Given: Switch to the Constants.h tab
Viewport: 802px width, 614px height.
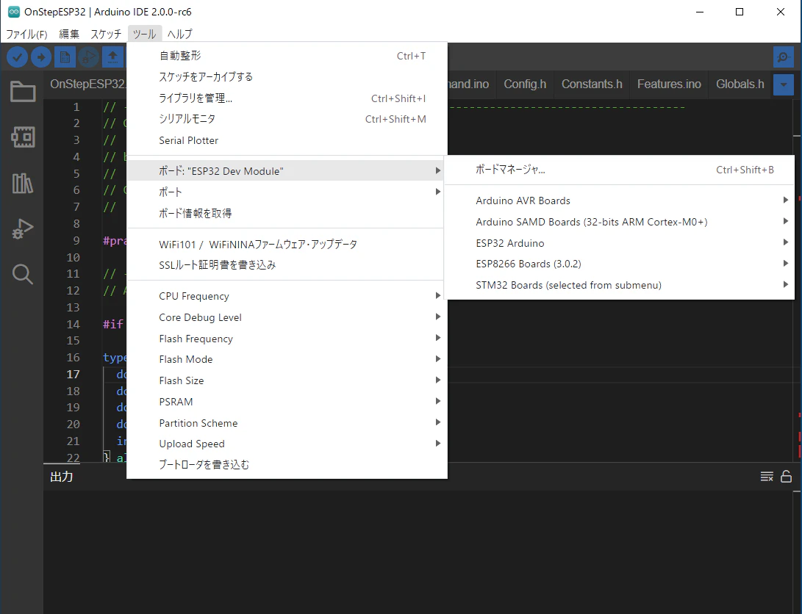Looking at the screenshot, I should click(592, 84).
